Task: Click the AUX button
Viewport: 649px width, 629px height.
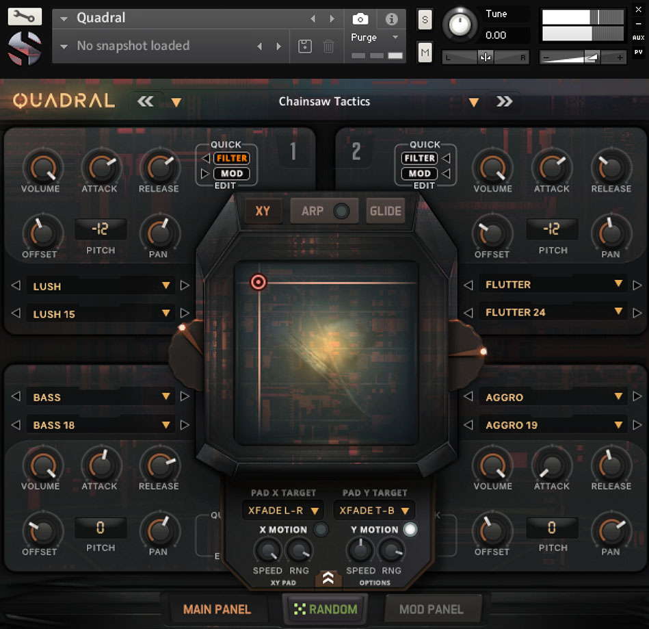Action: (x=638, y=37)
